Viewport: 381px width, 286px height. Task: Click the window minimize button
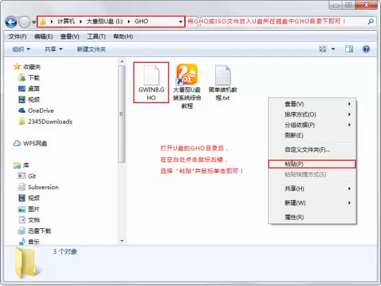pyautogui.click(x=336, y=5)
